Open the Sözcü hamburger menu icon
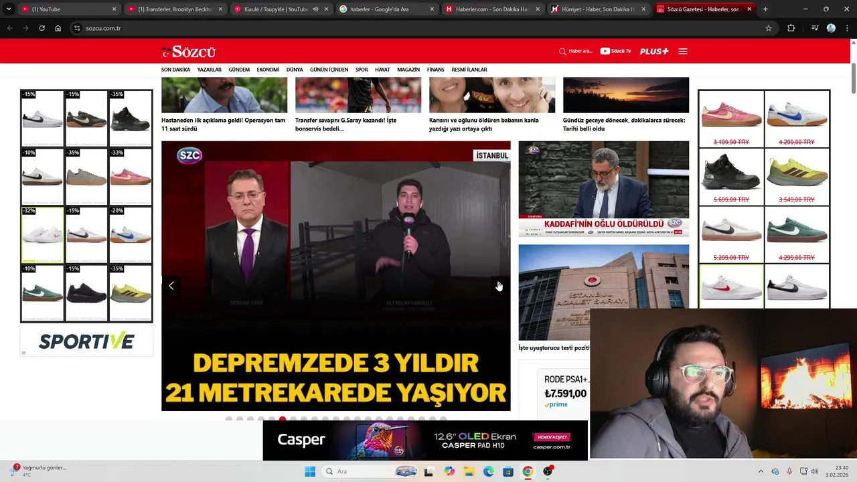This screenshot has width=857, height=482. (x=683, y=52)
